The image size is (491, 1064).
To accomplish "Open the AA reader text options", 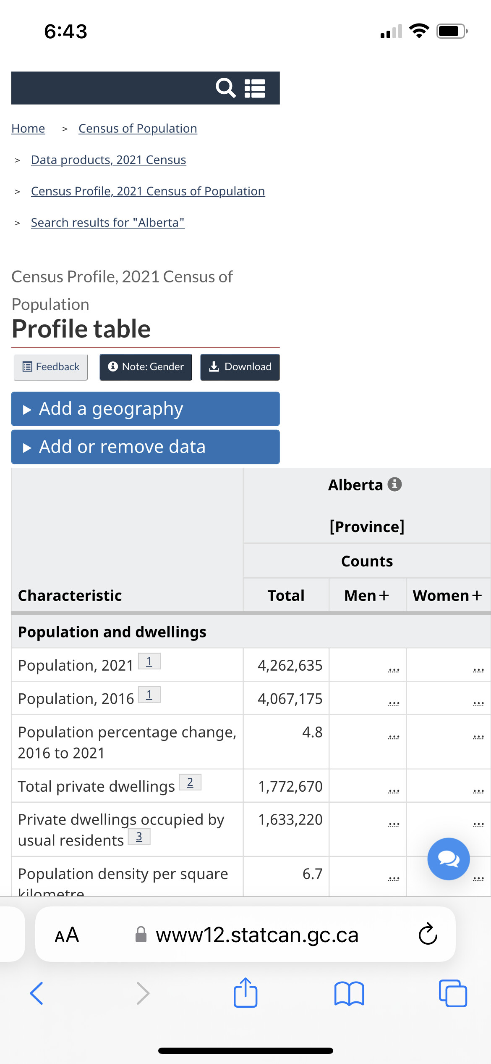I will tap(67, 935).
